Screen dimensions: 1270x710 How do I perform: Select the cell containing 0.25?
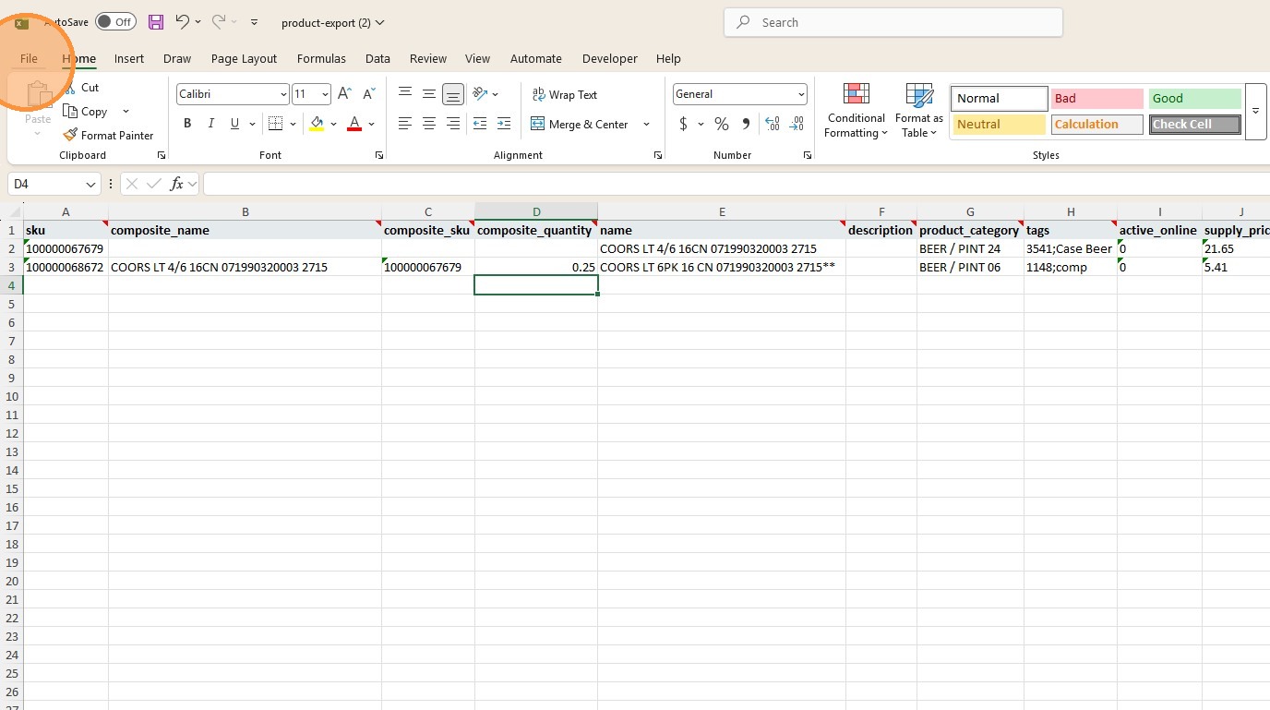tap(536, 267)
